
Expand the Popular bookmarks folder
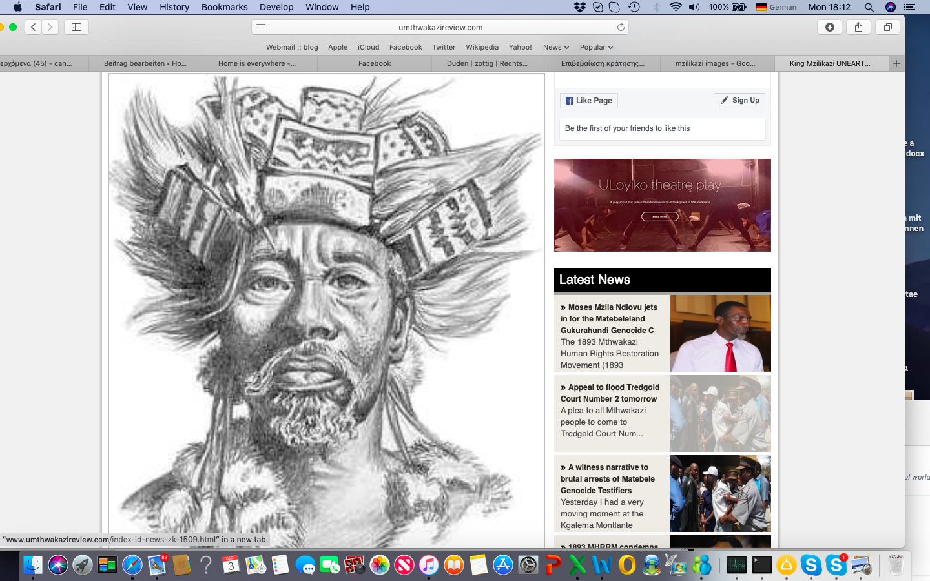596,47
